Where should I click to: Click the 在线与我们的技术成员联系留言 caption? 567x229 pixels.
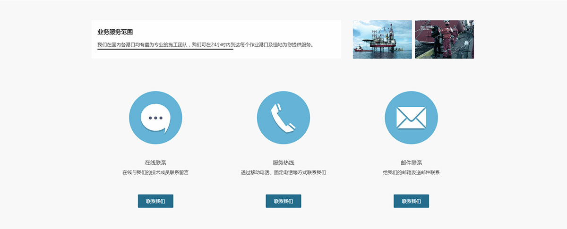click(155, 173)
